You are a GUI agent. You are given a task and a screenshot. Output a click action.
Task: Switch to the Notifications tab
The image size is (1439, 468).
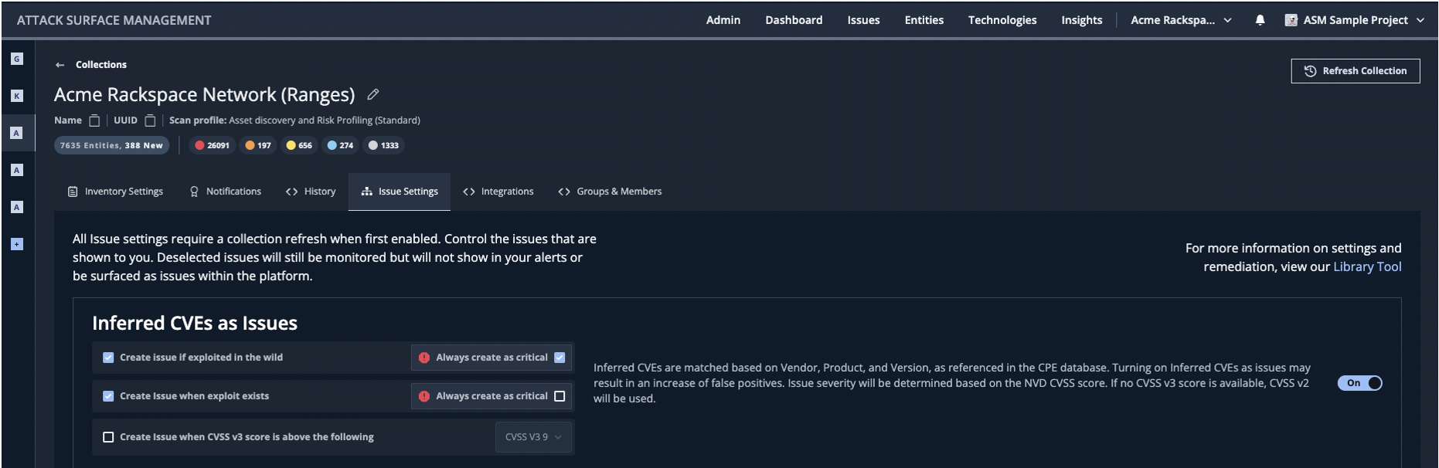[226, 192]
